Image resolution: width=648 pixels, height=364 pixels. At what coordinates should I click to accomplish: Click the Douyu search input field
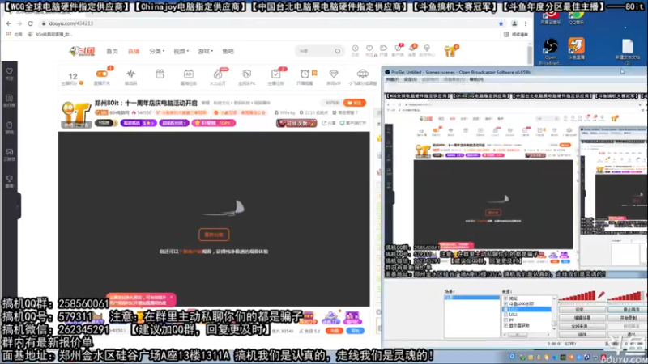click(x=315, y=51)
